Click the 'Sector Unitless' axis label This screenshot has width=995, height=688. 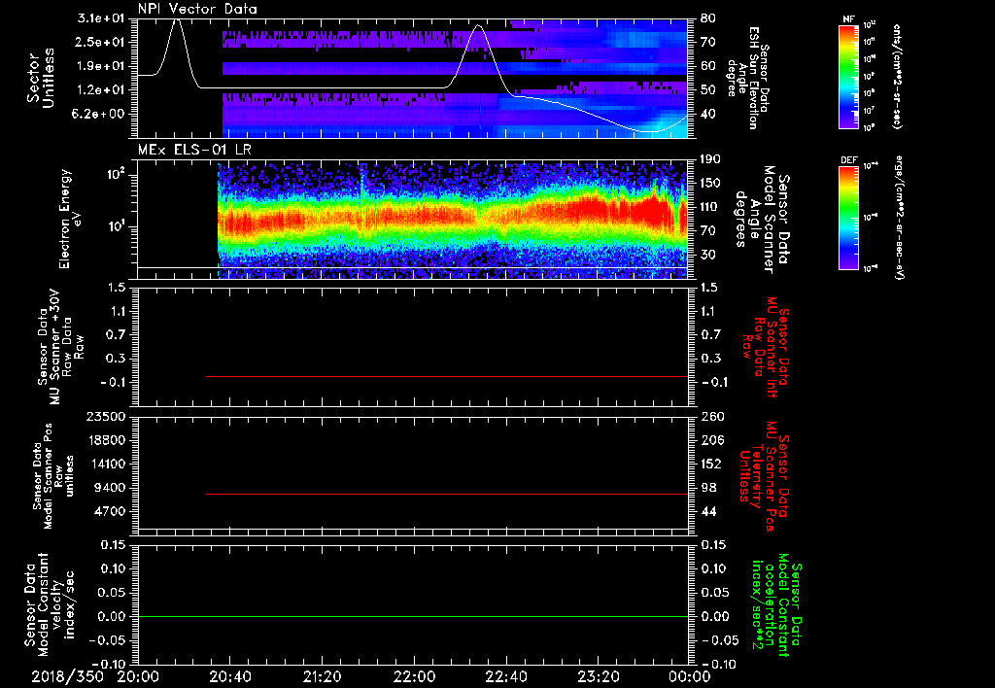pyautogui.click(x=41, y=78)
